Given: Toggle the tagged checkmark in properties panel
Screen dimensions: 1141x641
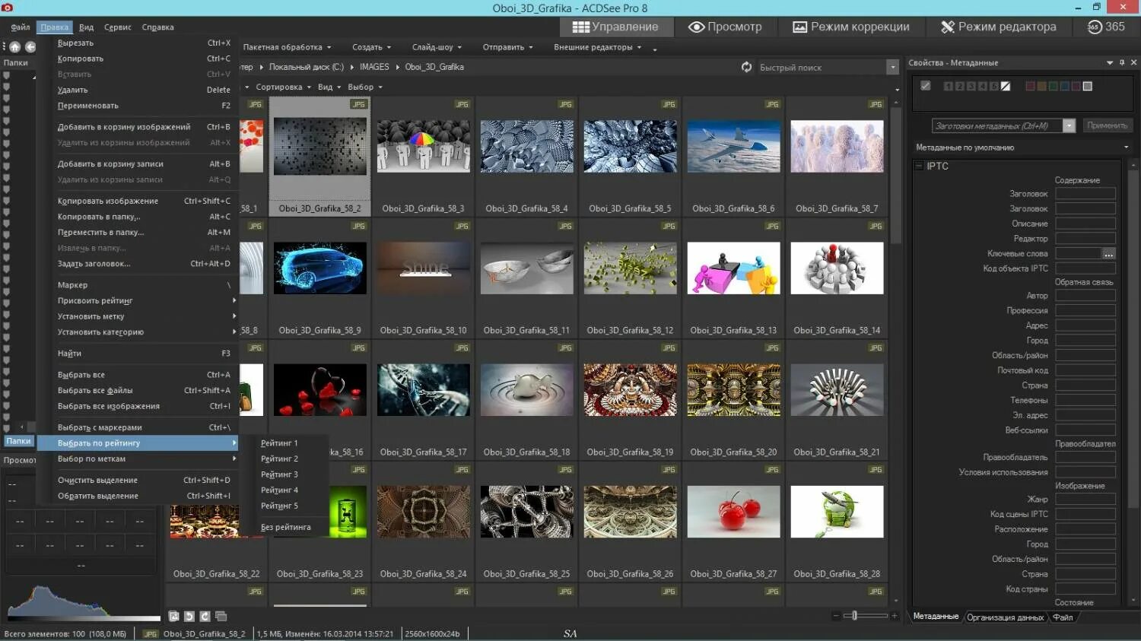Looking at the screenshot, I should pos(926,86).
